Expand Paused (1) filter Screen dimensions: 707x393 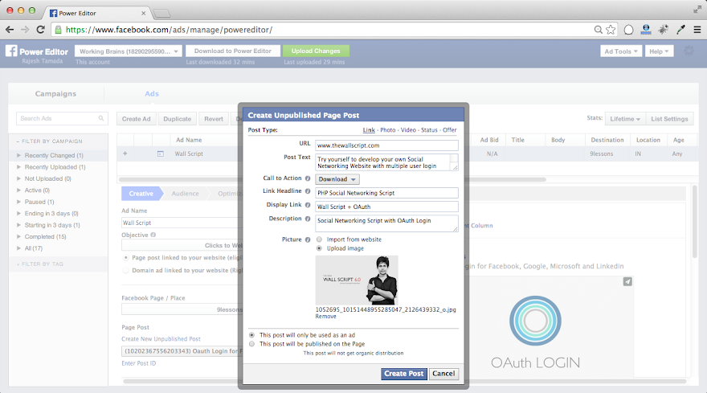click(19, 202)
